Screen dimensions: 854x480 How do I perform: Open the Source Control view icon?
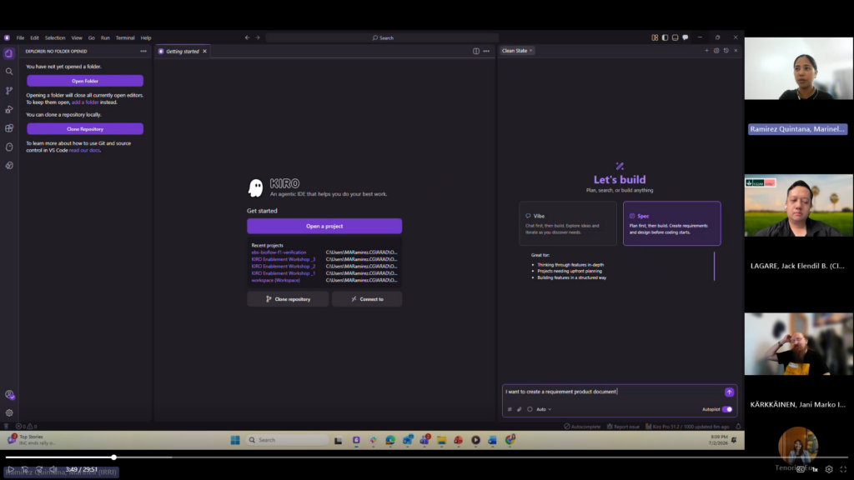8,90
